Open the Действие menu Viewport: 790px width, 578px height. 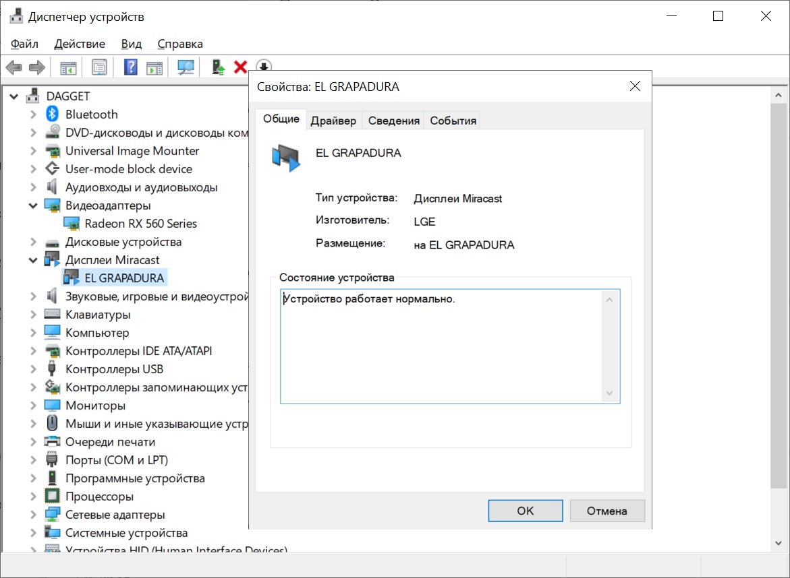80,44
